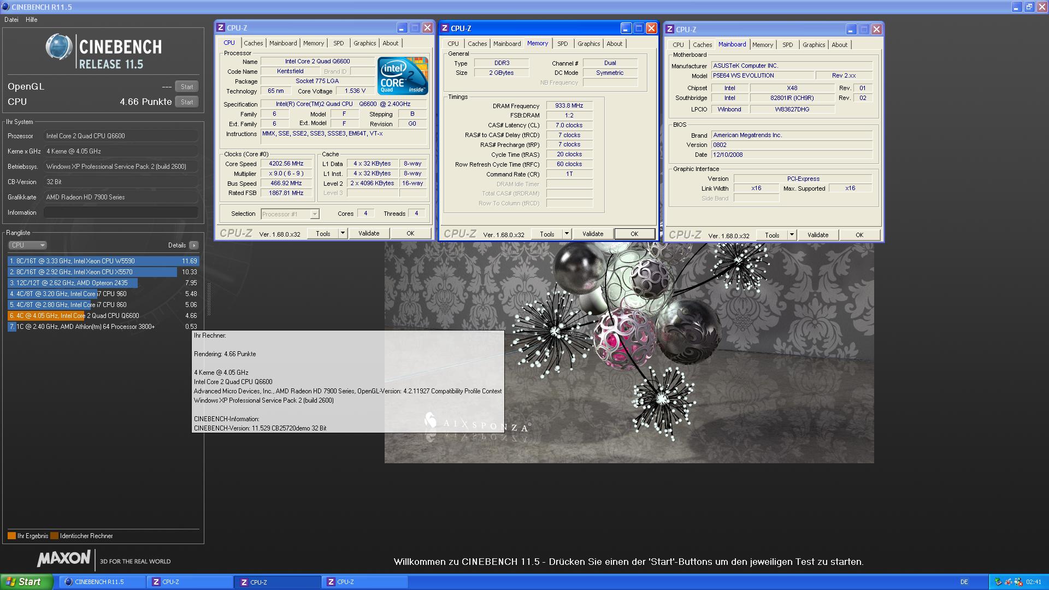Click Validate in Mainboard CPU-Z window
Image resolution: width=1049 pixels, height=590 pixels.
(x=818, y=235)
